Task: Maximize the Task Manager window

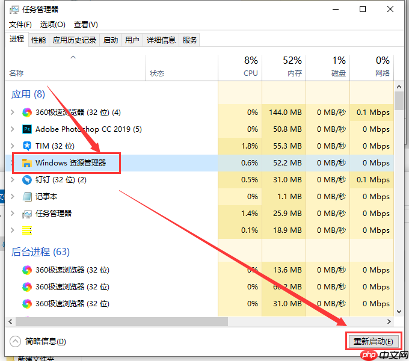Action: [363, 10]
